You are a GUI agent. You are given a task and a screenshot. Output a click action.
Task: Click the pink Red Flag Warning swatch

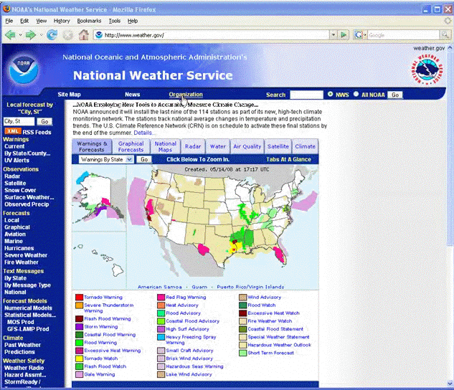tap(161, 297)
